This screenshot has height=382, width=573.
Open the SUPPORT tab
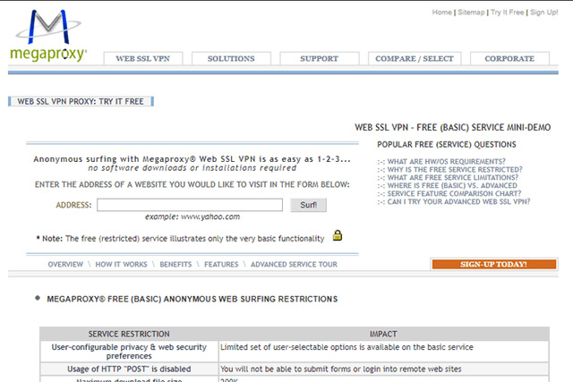(319, 58)
